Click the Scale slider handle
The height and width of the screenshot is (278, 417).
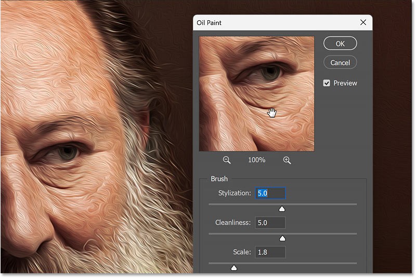[233, 268]
